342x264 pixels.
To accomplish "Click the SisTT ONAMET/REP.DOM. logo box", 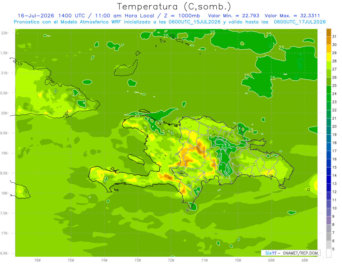I will click(x=290, y=253).
